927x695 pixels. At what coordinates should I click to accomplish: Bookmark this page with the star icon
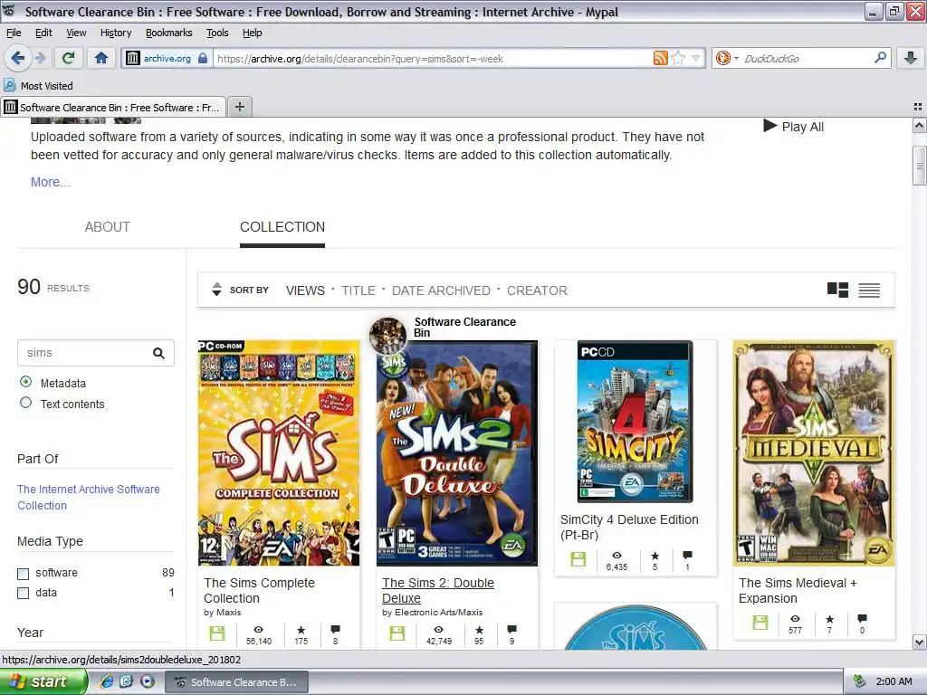tap(679, 58)
